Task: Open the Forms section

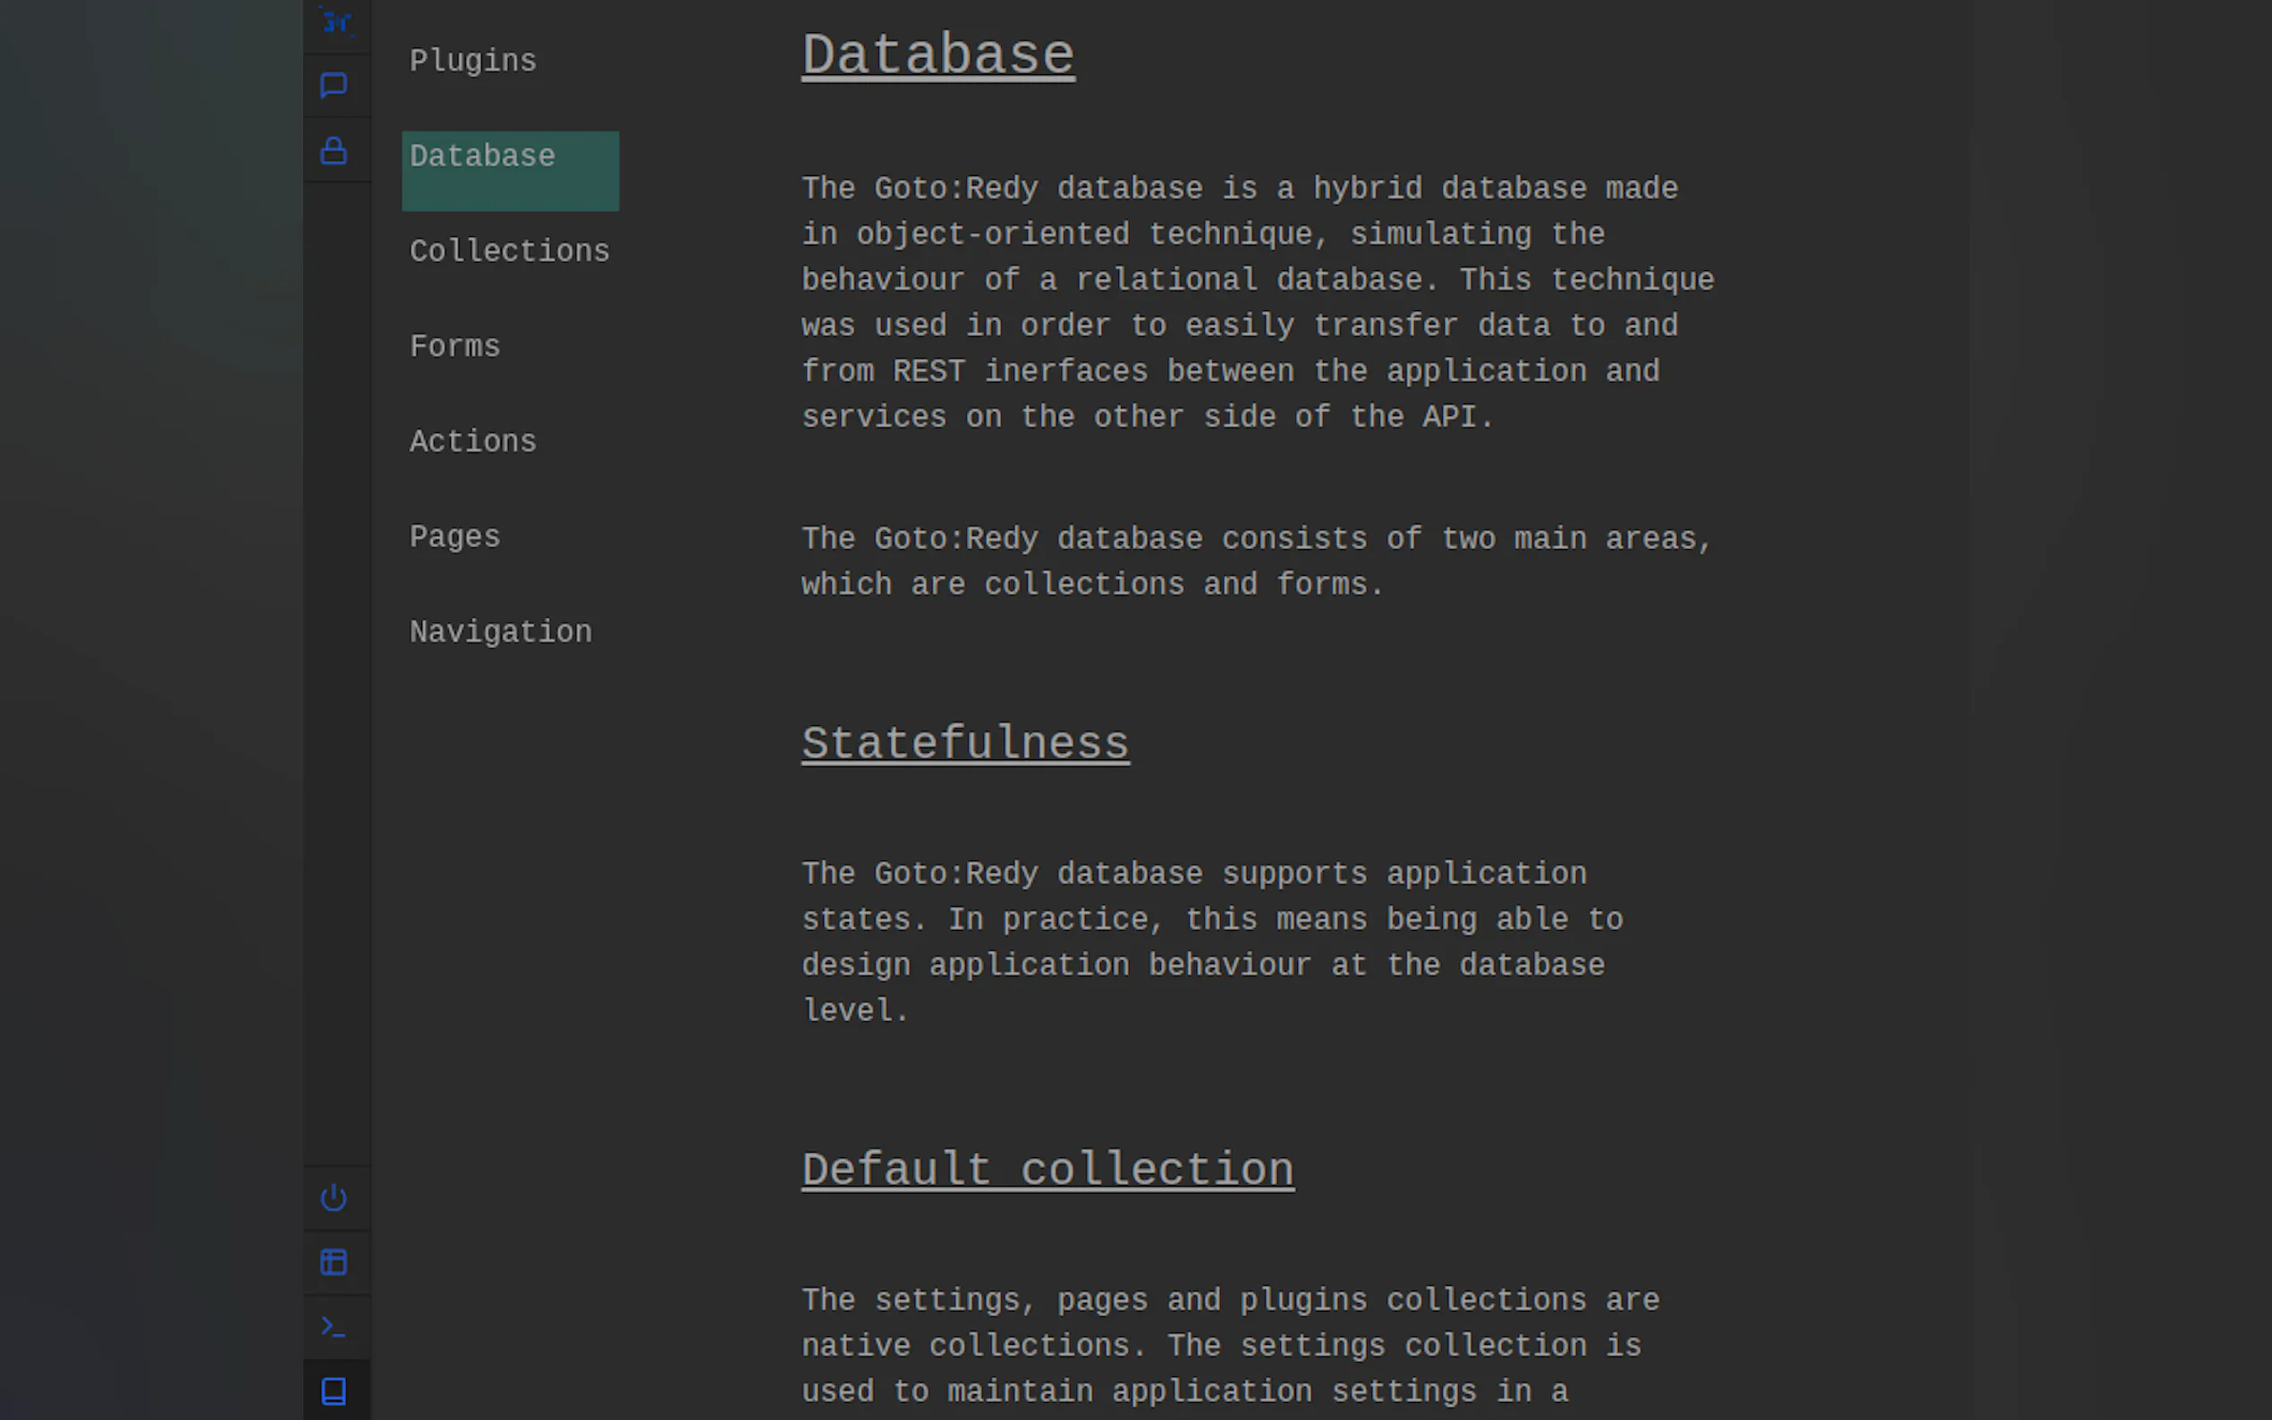Action: coord(454,347)
